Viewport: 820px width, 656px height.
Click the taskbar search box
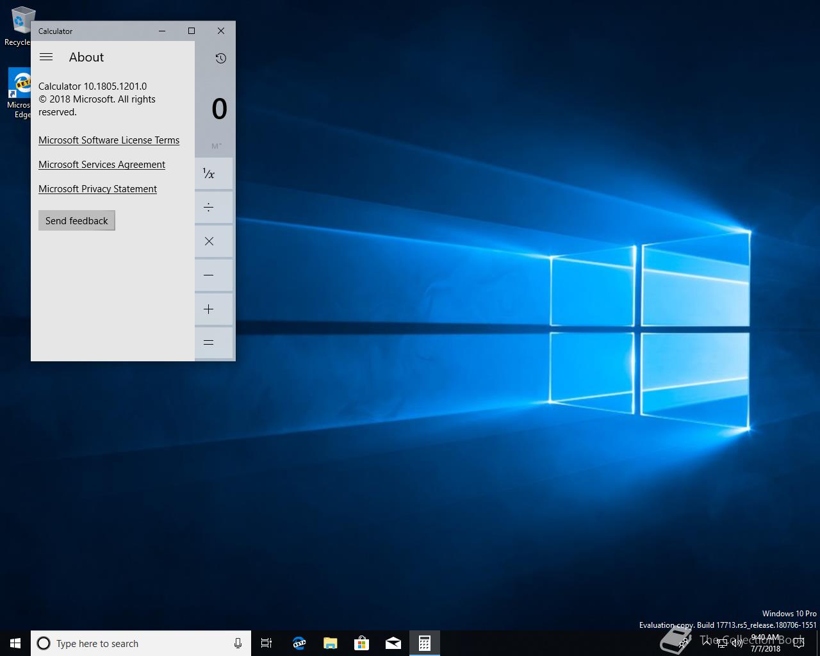(135, 643)
